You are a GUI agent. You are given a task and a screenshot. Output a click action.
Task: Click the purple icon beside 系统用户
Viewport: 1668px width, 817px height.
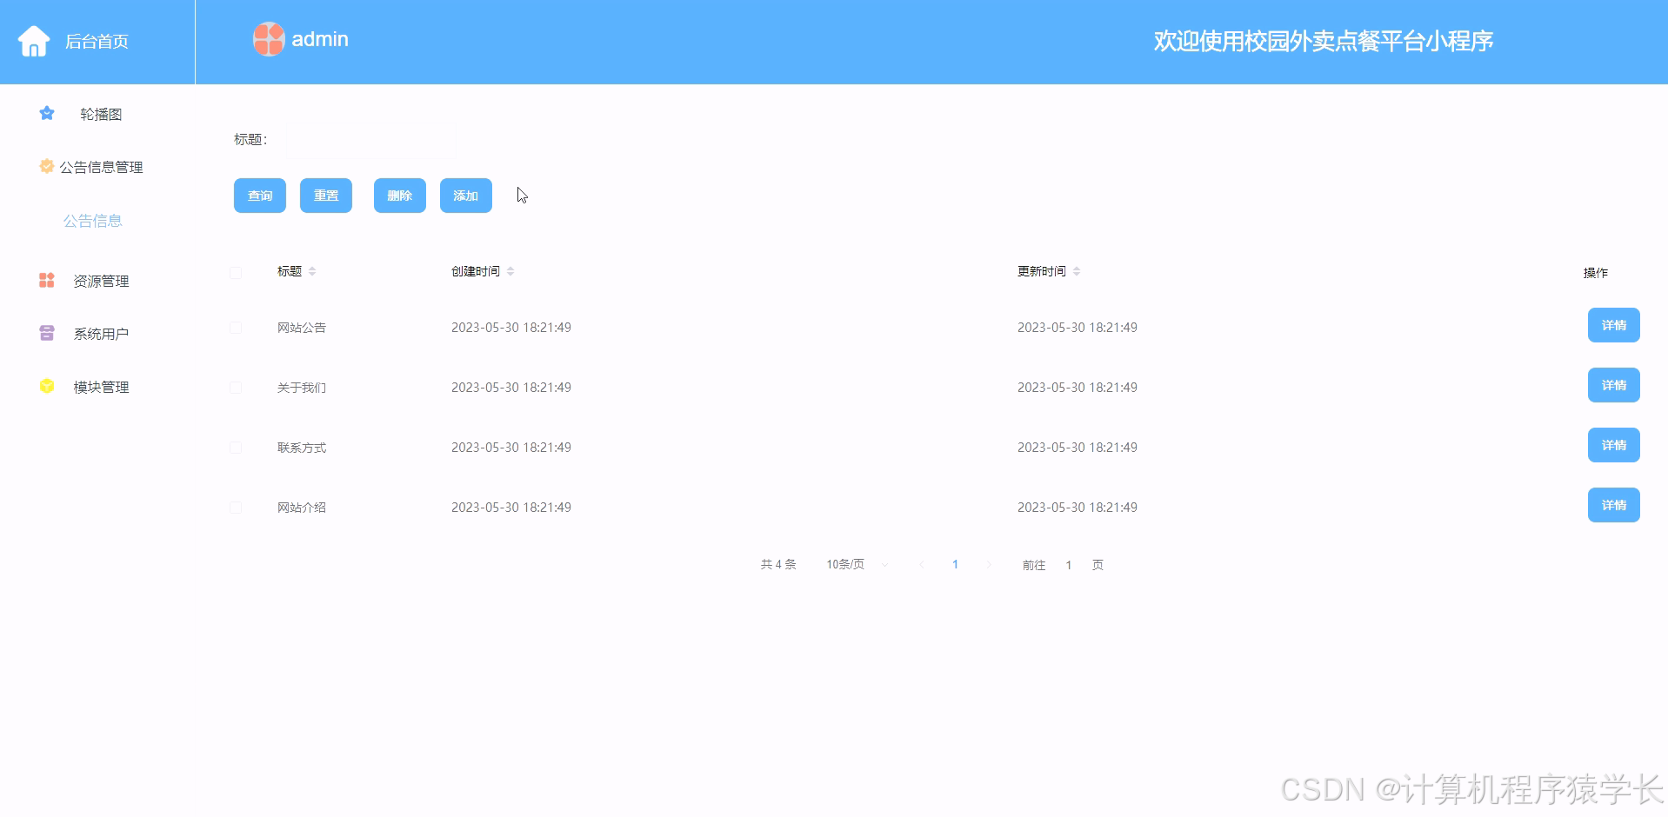[47, 333]
